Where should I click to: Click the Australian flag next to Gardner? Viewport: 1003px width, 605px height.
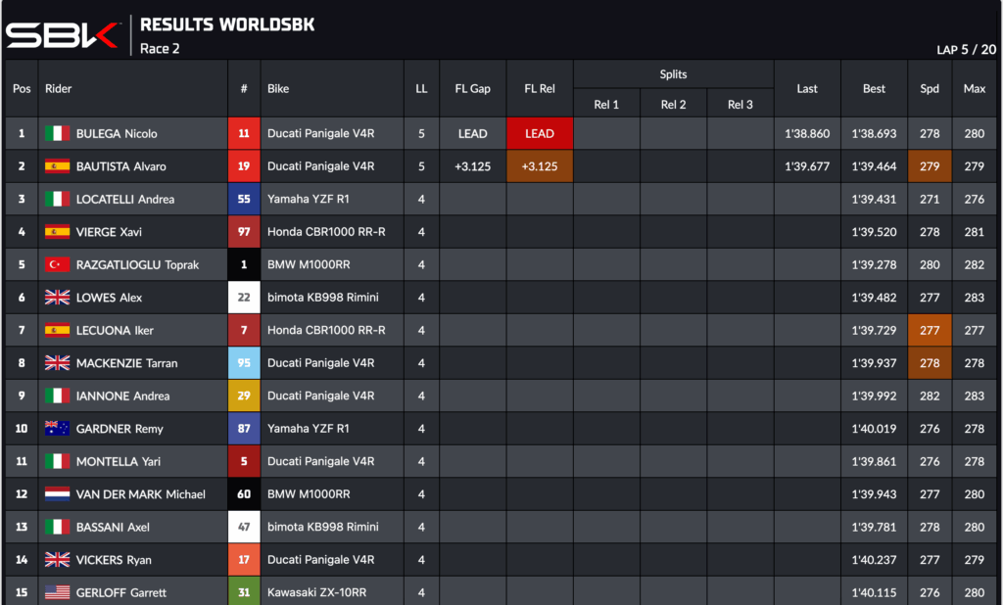pyautogui.click(x=57, y=429)
